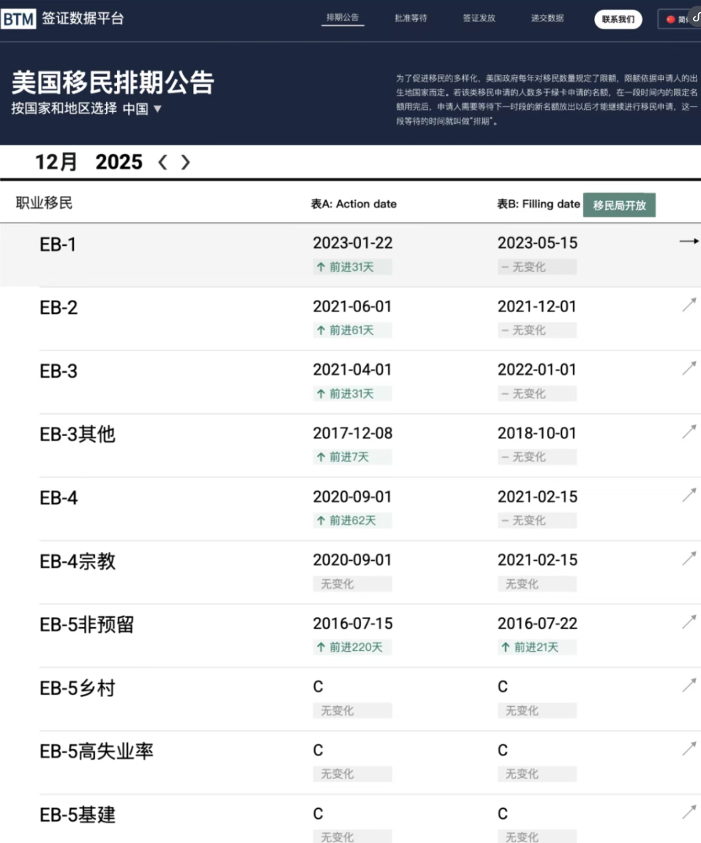Go to next month chevron
Viewport: 701px width, 843px height.
pyautogui.click(x=186, y=162)
